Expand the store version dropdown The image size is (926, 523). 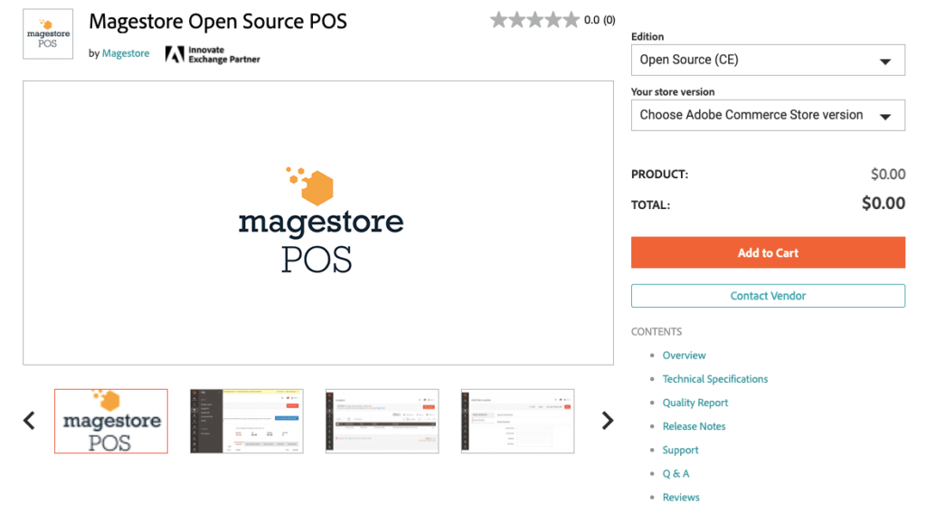click(x=768, y=116)
